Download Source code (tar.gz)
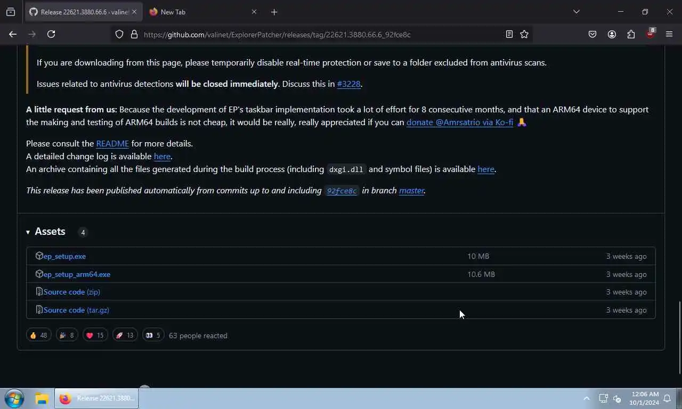 pyautogui.click(x=76, y=310)
